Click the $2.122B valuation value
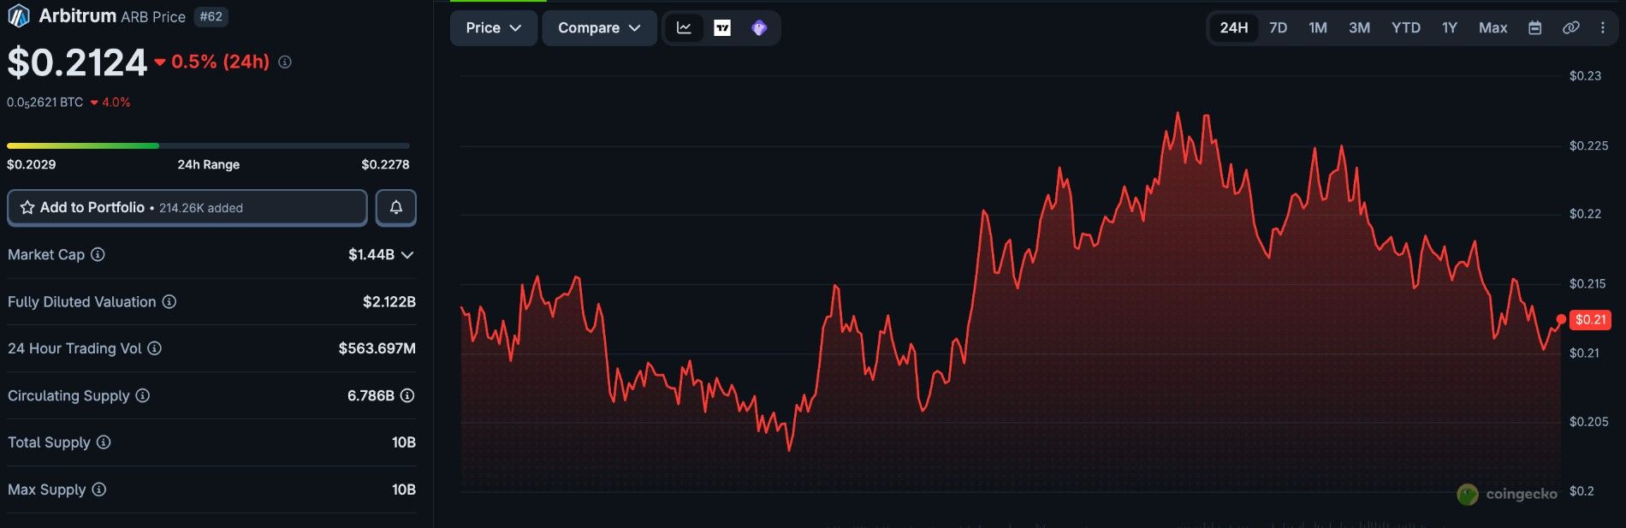Screen dimensions: 1626x528 pyautogui.click(x=389, y=302)
